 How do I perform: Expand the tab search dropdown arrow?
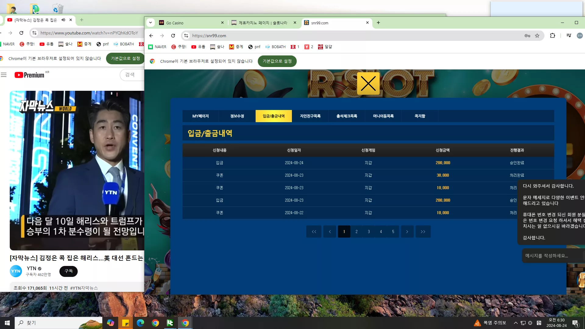(x=151, y=23)
